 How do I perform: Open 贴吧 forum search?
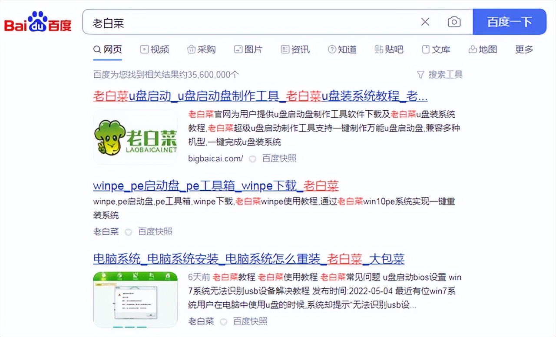(389, 49)
